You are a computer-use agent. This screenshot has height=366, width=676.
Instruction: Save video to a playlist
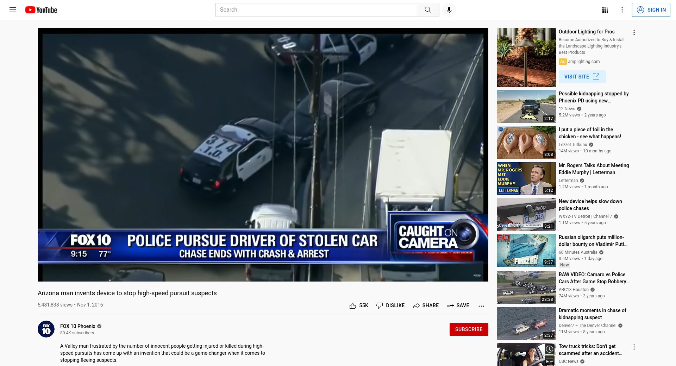click(x=458, y=305)
